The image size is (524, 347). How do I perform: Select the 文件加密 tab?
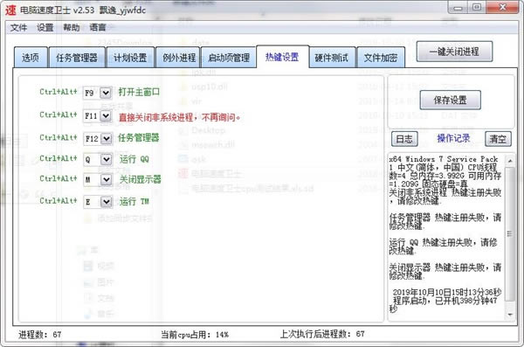pos(381,58)
